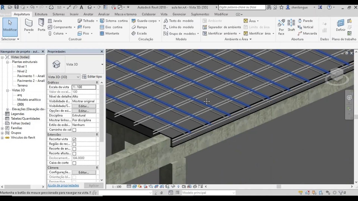Select the Rampa tool
358x201 pixels.
(139, 27)
